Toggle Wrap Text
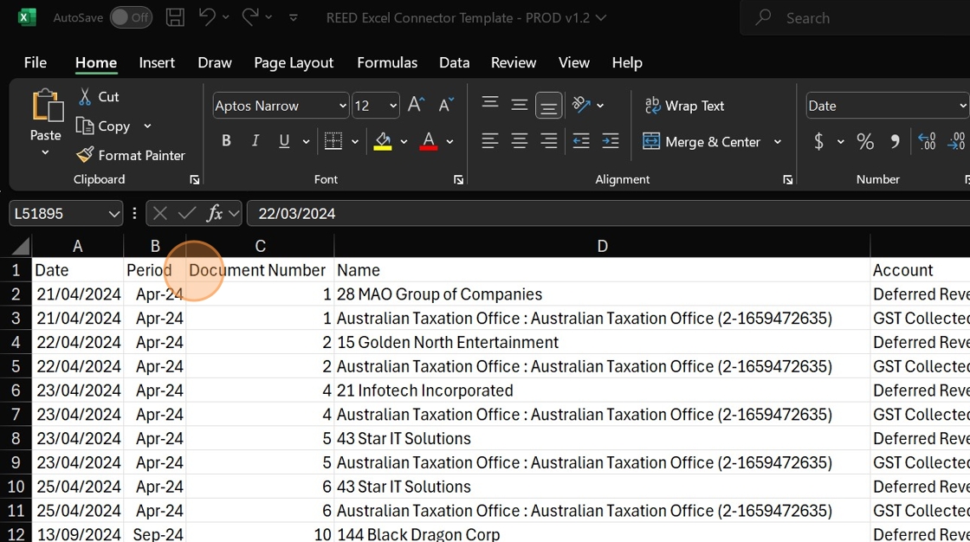The width and height of the screenshot is (970, 542). click(x=684, y=106)
